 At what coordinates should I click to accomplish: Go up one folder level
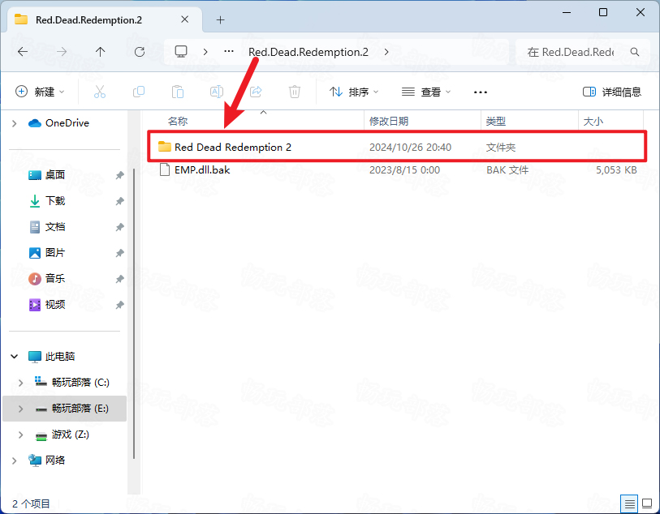point(100,52)
